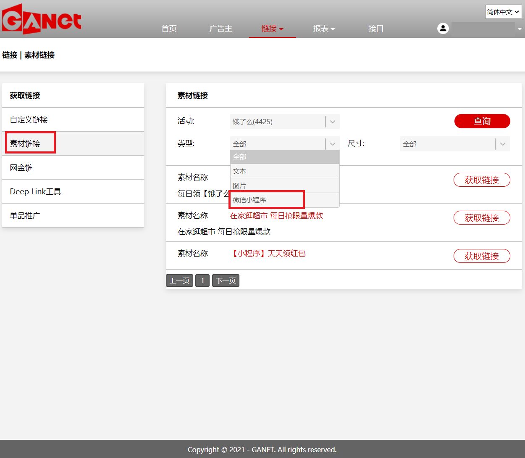Viewport: 525px width, 458px height.
Task: Choose 图片 option in type list
Action: tap(285, 185)
